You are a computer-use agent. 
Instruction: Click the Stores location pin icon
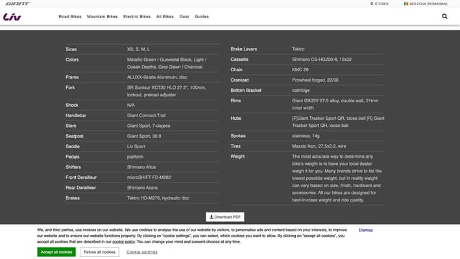[372, 4]
